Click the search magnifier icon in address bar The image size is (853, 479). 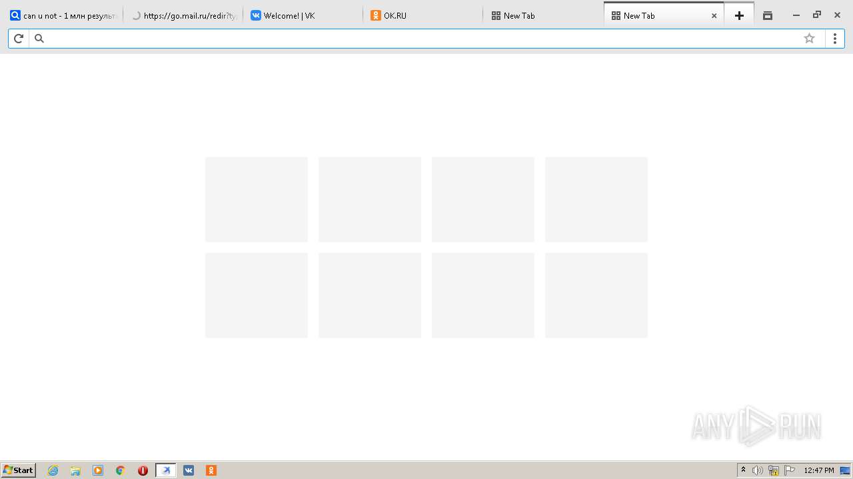39,39
